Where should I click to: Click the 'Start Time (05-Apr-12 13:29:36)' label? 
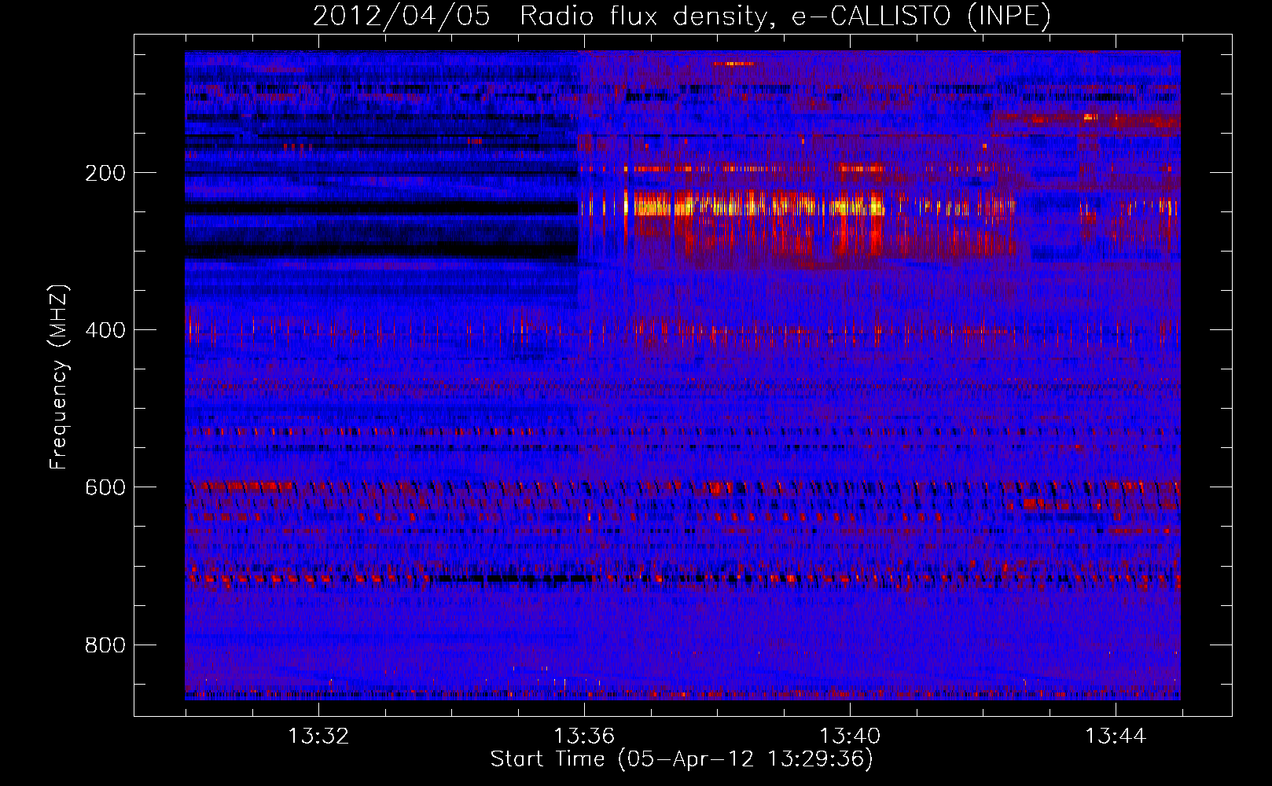682,759
